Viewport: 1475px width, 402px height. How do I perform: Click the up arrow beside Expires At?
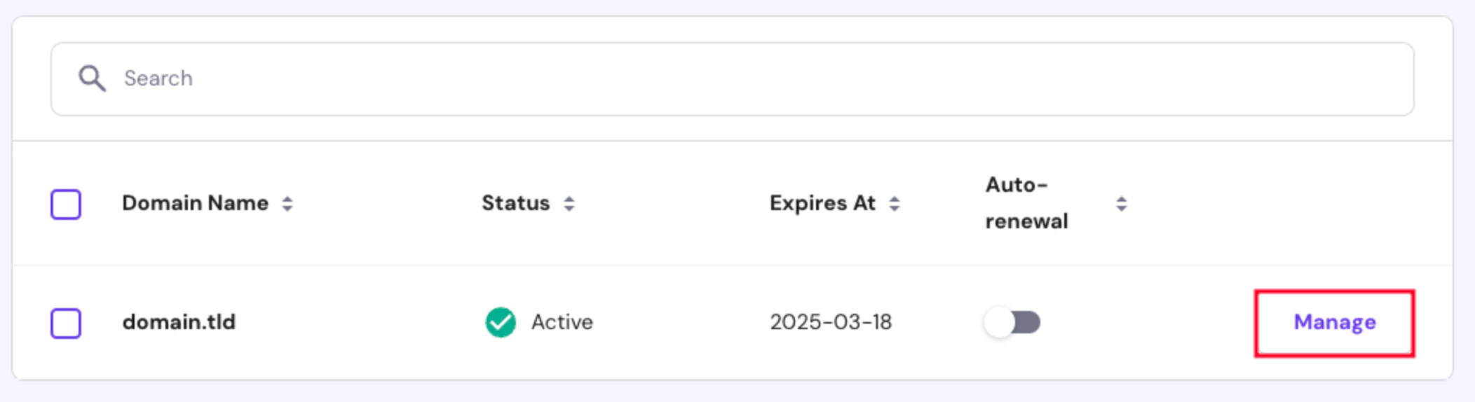[x=895, y=199]
